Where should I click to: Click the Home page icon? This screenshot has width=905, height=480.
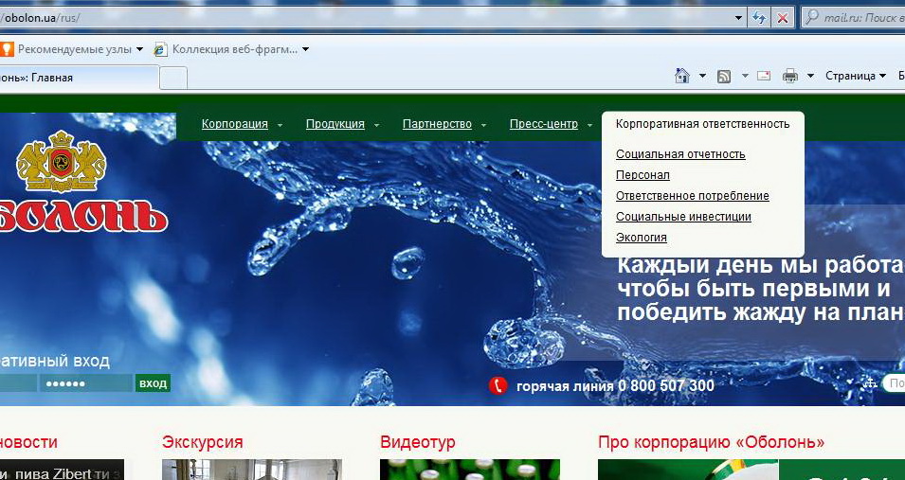tap(681, 76)
